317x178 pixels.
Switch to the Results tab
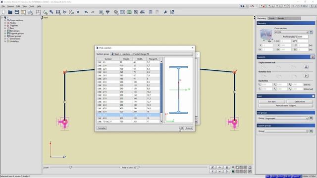[281, 18]
